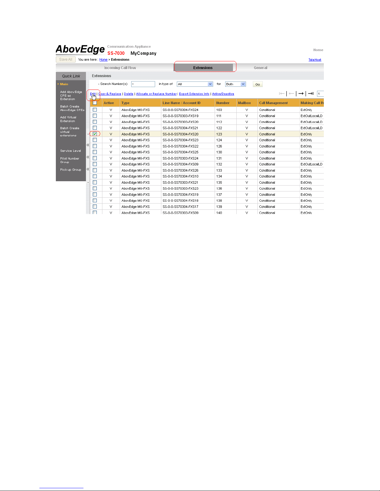Click the Active column header
This screenshot has height=491, width=380.
pos(109,103)
